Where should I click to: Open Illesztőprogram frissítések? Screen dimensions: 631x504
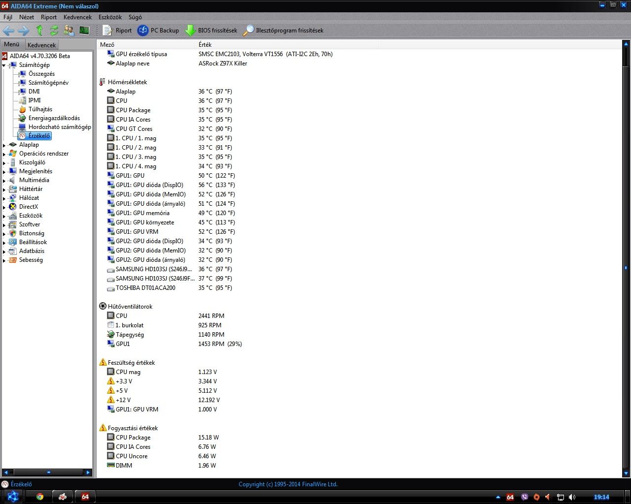click(283, 31)
